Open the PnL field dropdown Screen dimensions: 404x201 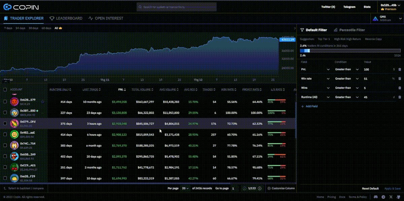point(315,69)
